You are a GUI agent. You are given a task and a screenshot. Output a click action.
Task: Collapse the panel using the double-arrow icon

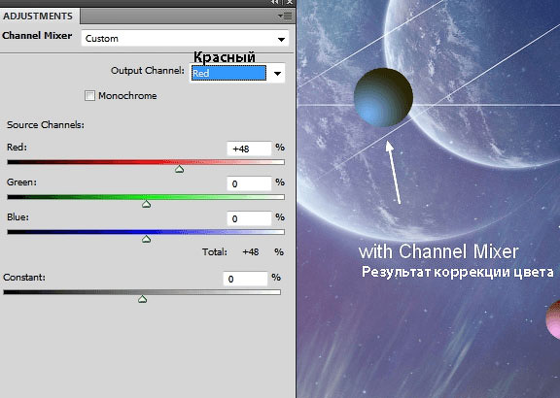pyautogui.click(x=274, y=2)
